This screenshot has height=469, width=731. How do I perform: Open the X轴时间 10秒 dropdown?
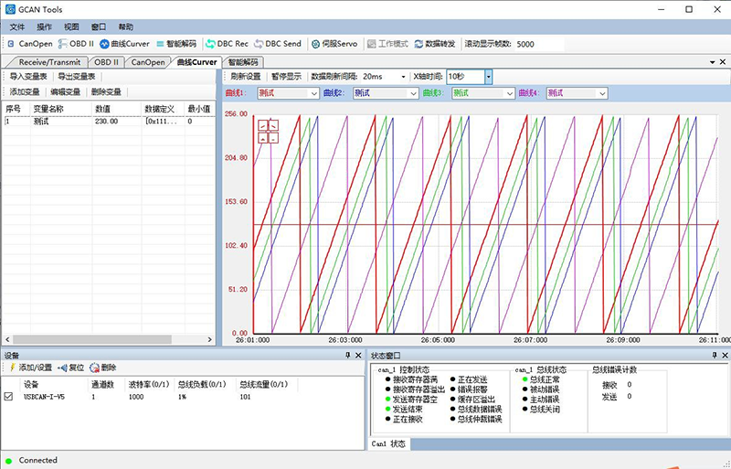[x=488, y=77]
